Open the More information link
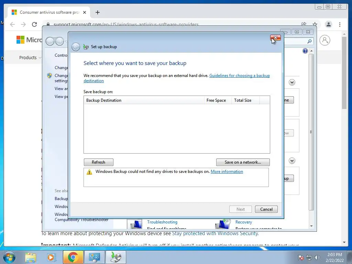The image size is (352, 264). (x=227, y=172)
